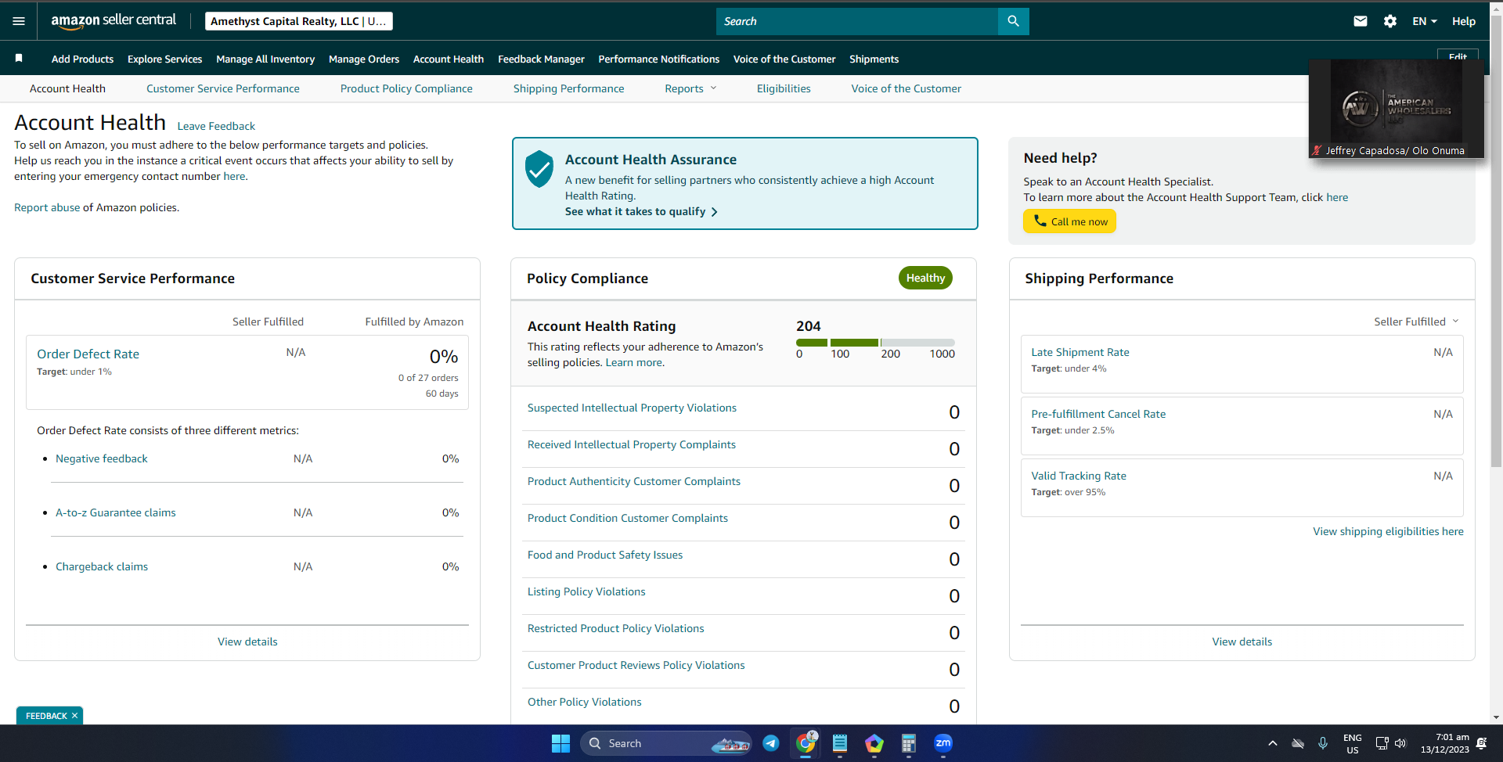Open the Seller Fulfilled shipping dropdown
The width and height of the screenshot is (1503, 762).
point(1416,322)
